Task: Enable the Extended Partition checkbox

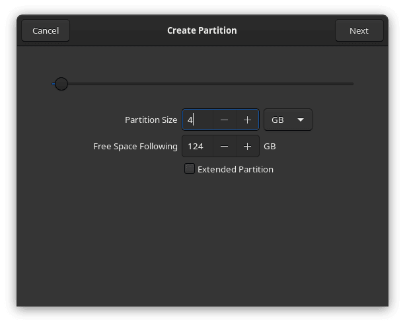Action: 190,169
